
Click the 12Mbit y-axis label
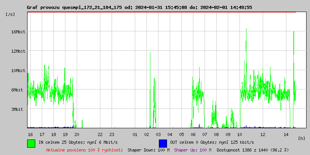(x=18, y=51)
